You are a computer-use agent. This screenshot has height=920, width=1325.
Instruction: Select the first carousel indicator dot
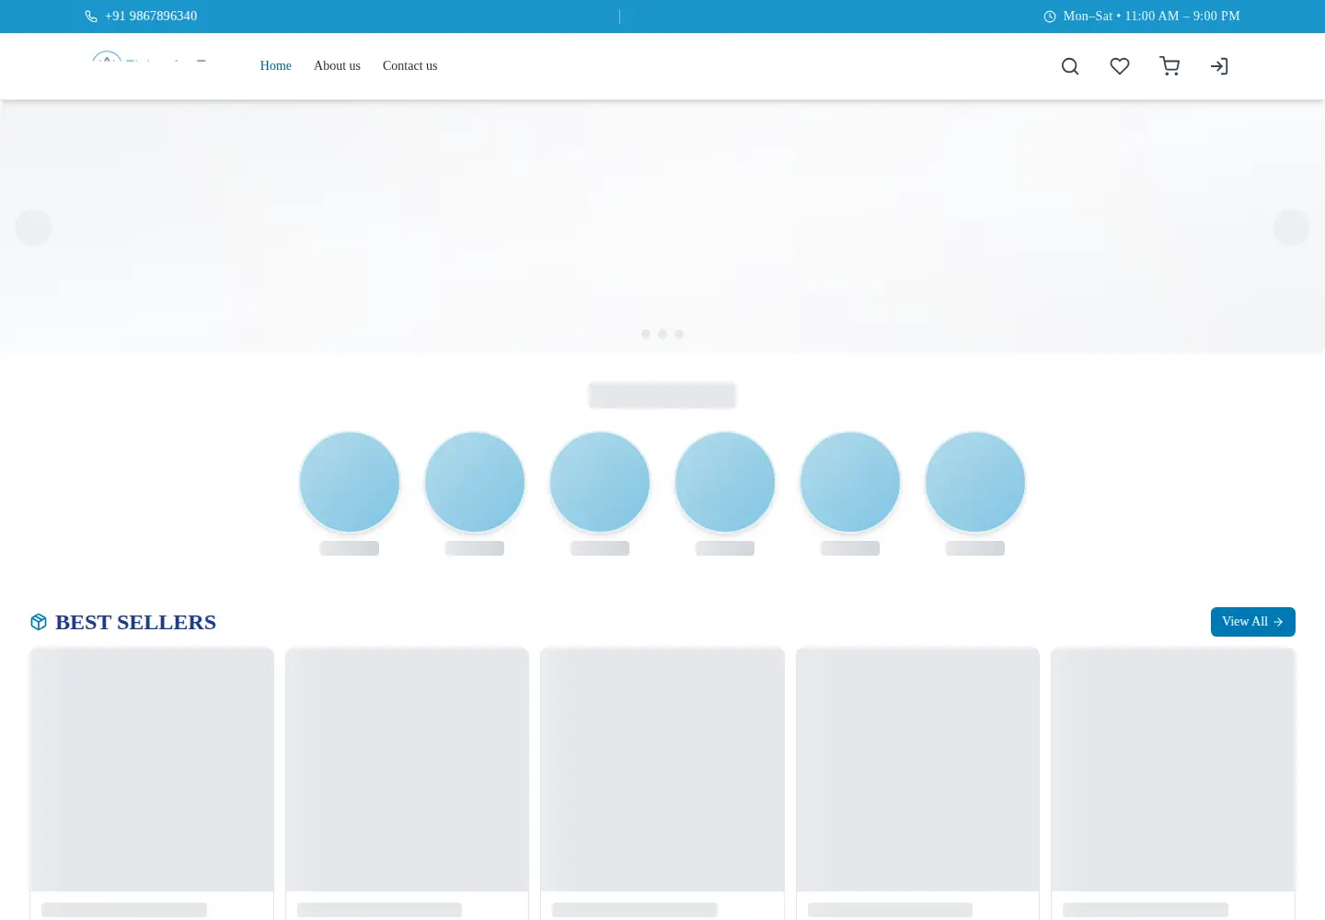point(646,334)
